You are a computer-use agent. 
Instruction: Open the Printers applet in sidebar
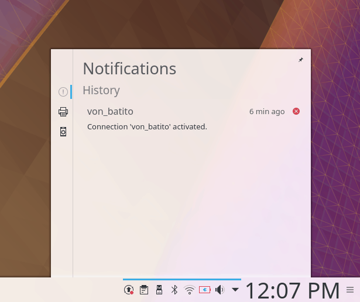[63, 112]
